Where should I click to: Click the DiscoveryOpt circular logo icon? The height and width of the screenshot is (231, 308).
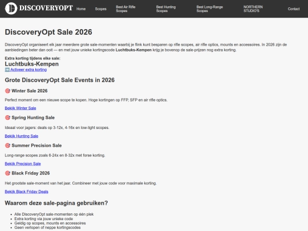[x=11, y=9]
